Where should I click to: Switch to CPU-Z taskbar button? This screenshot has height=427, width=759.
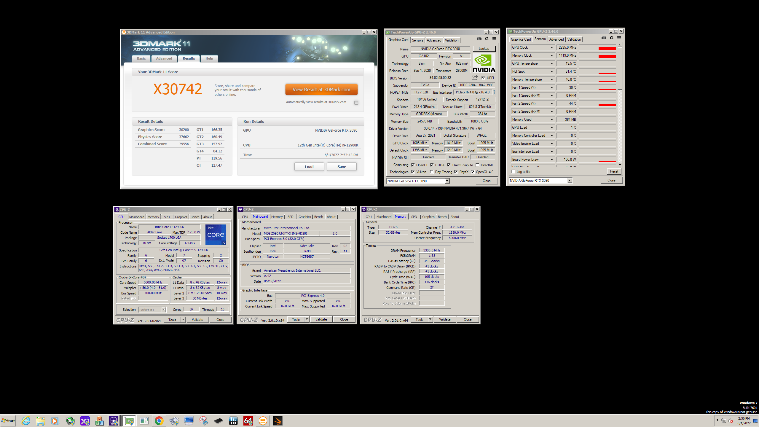coord(114,421)
